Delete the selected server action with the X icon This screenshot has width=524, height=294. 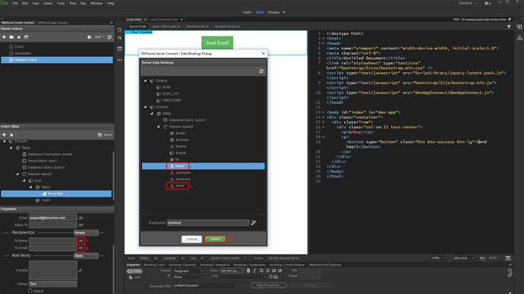19,37
